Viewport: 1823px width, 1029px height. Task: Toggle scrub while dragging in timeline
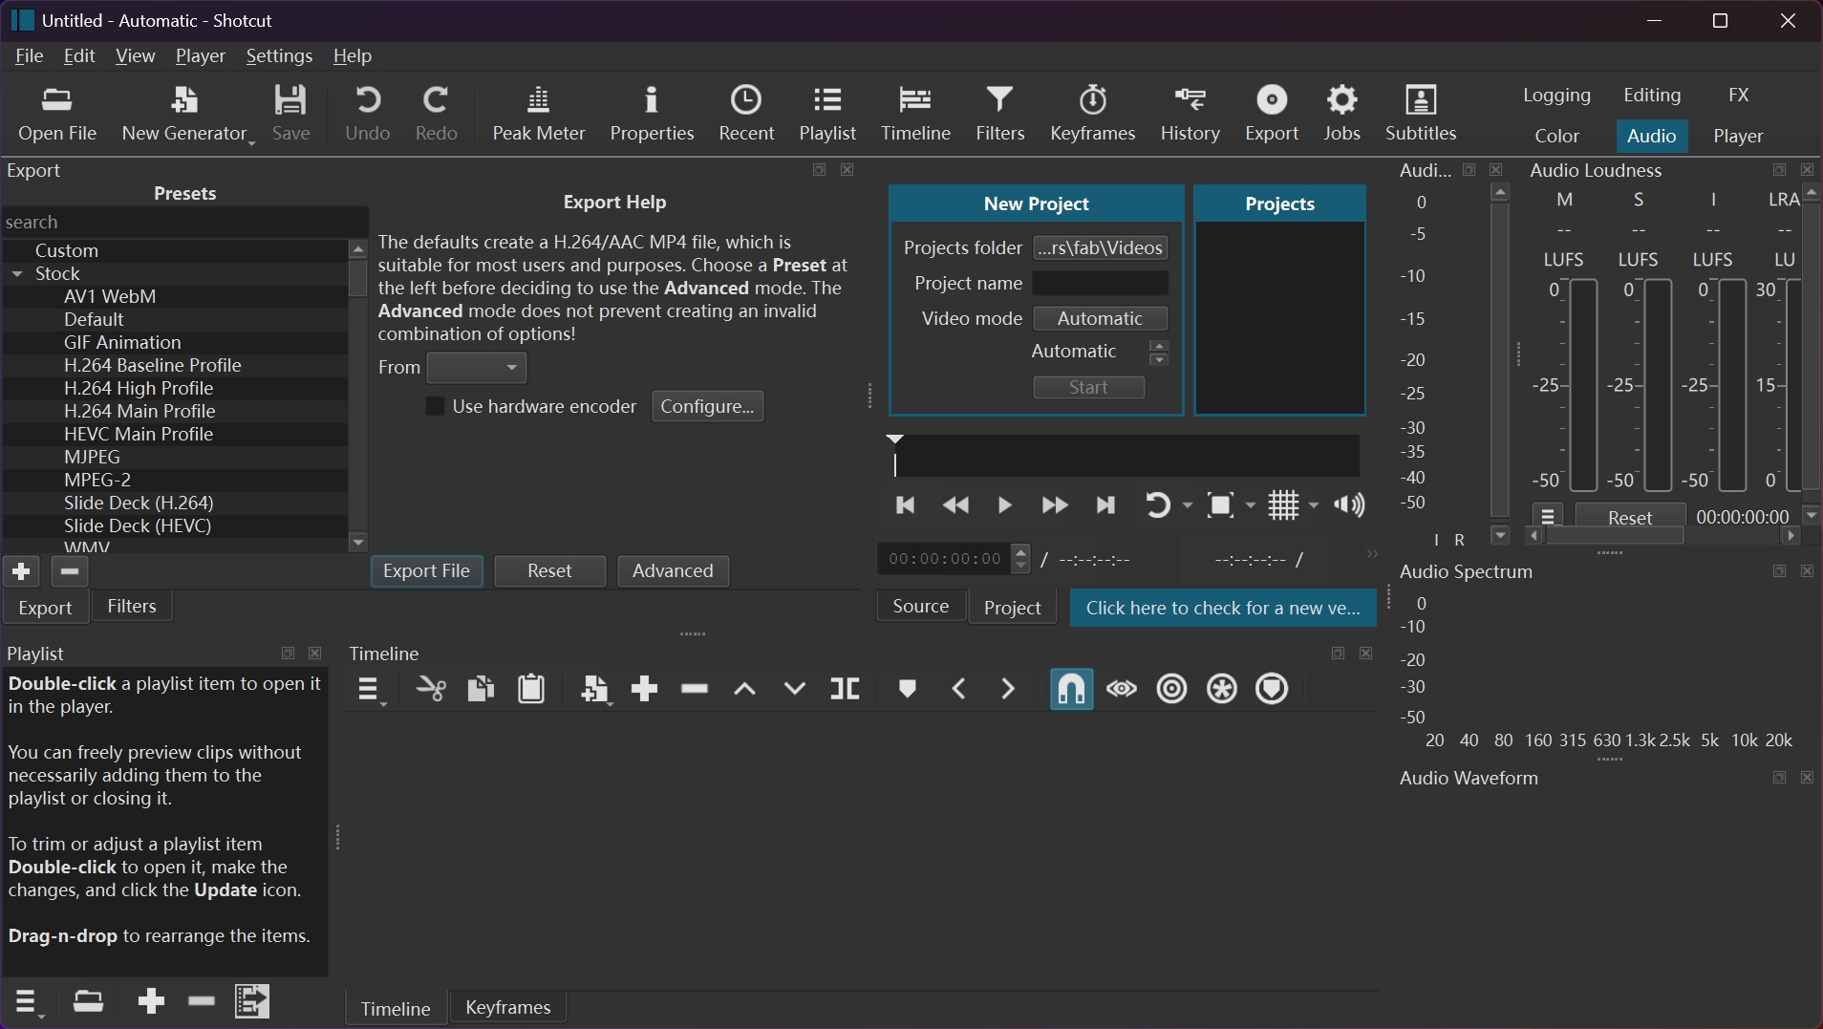tap(1121, 688)
